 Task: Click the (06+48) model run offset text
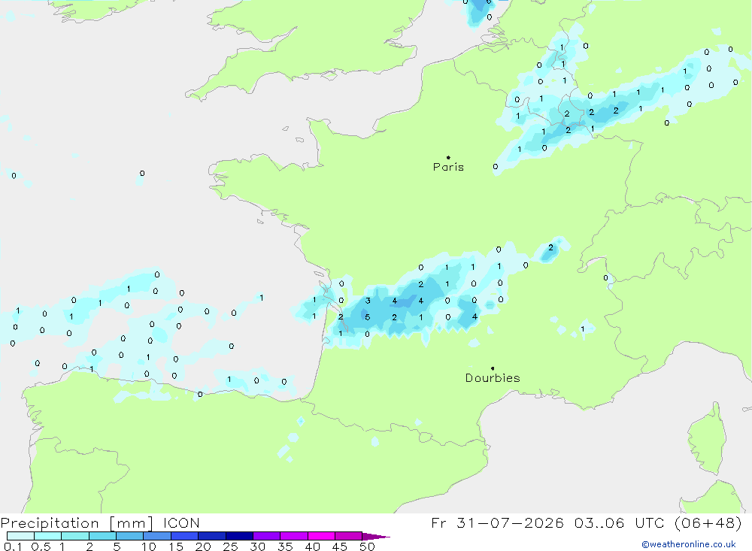click(x=708, y=522)
